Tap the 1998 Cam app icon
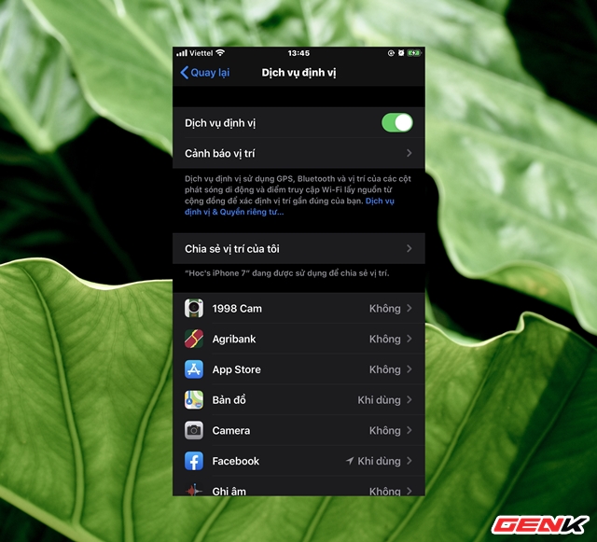 point(194,309)
